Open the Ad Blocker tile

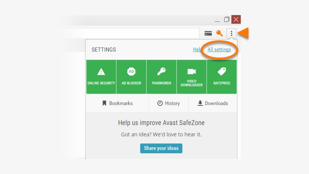131,77
